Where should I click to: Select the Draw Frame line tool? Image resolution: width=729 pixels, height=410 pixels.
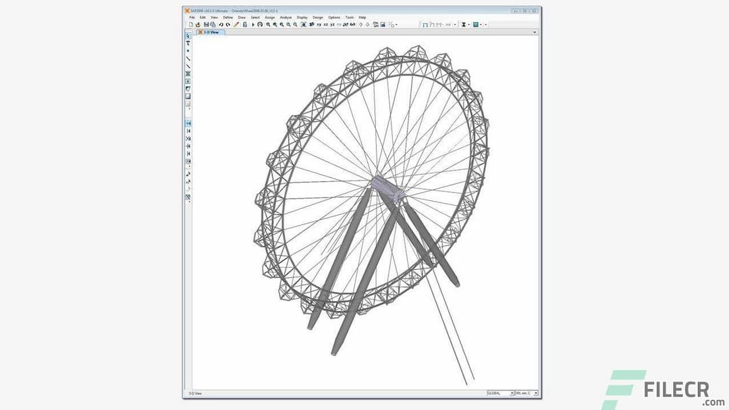pos(188,59)
